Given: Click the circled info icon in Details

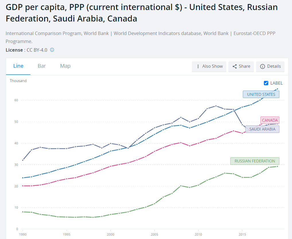Looking at the screenshot, I should [262, 66].
